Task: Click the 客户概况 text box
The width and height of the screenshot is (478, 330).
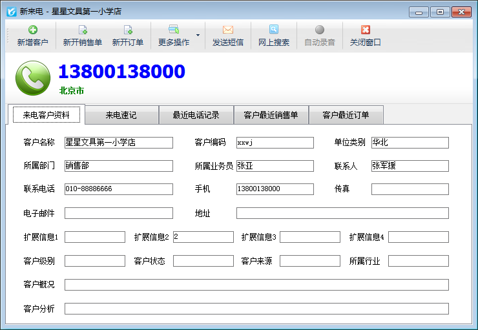Action: point(256,285)
